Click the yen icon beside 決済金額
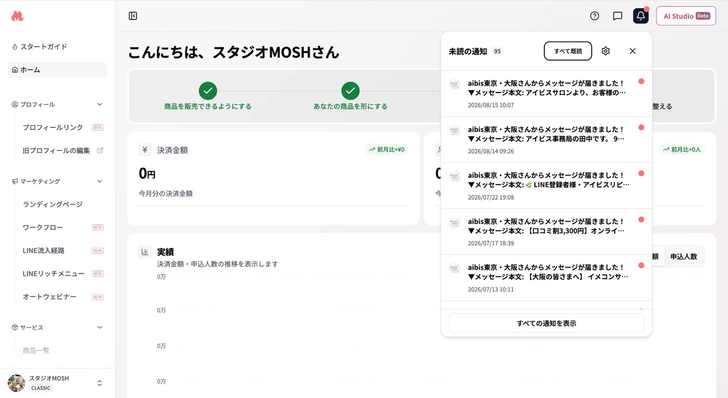 click(x=145, y=150)
